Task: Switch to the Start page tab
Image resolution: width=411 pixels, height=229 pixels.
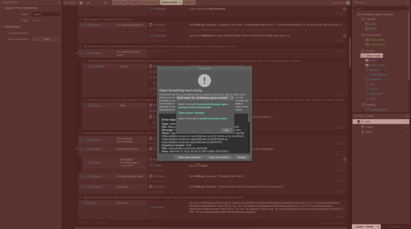Action: 120,3
